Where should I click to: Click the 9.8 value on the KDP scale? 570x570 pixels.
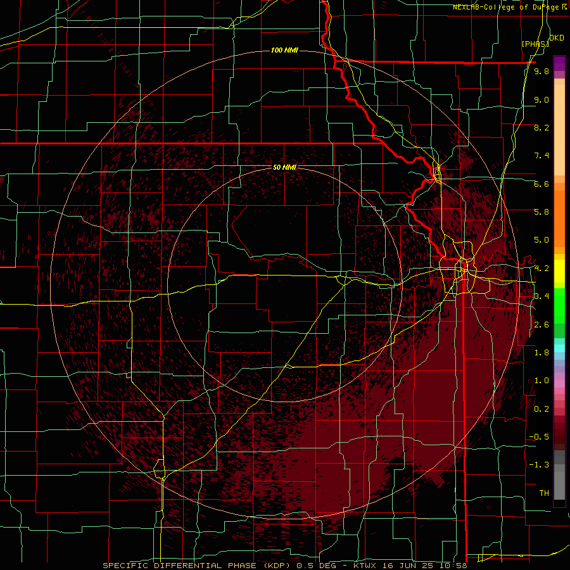tap(541, 71)
